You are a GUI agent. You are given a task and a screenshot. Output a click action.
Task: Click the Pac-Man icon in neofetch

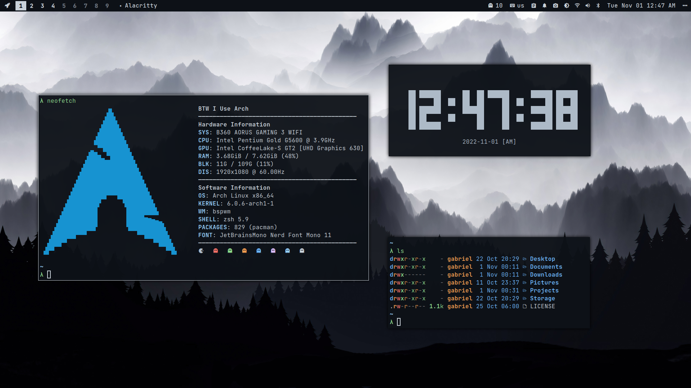pos(201,251)
